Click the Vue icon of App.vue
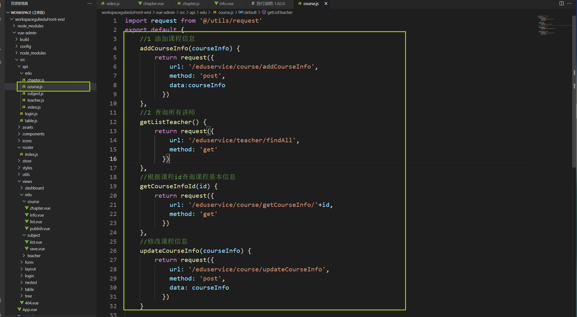Image resolution: width=577 pixels, height=317 pixels. tap(19, 309)
